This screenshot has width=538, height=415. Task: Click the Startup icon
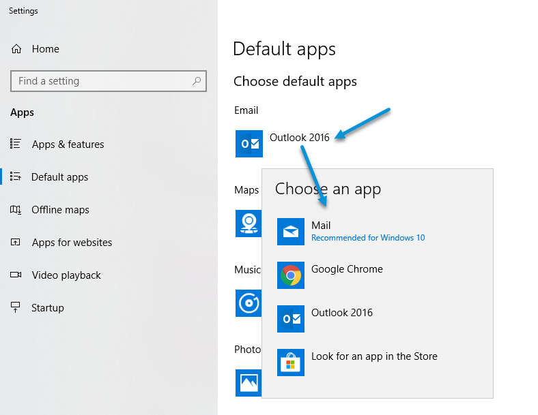pos(16,307)
